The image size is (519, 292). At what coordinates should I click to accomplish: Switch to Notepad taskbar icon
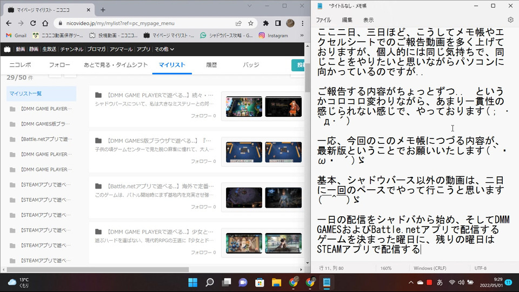[327, 282]
